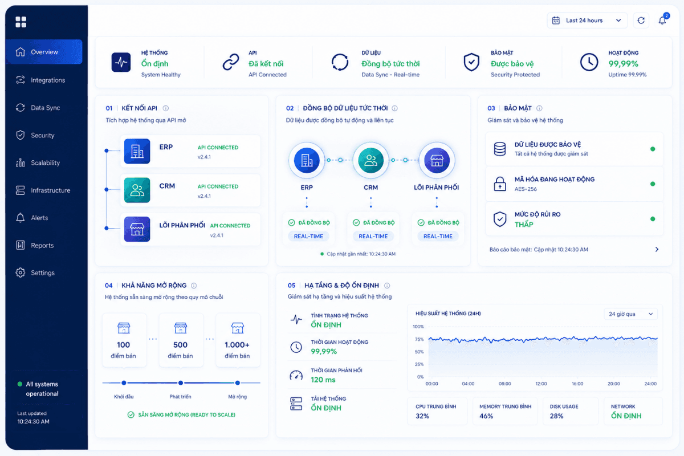Expand security report with the chevron arrow

click(x=657, y=250)
